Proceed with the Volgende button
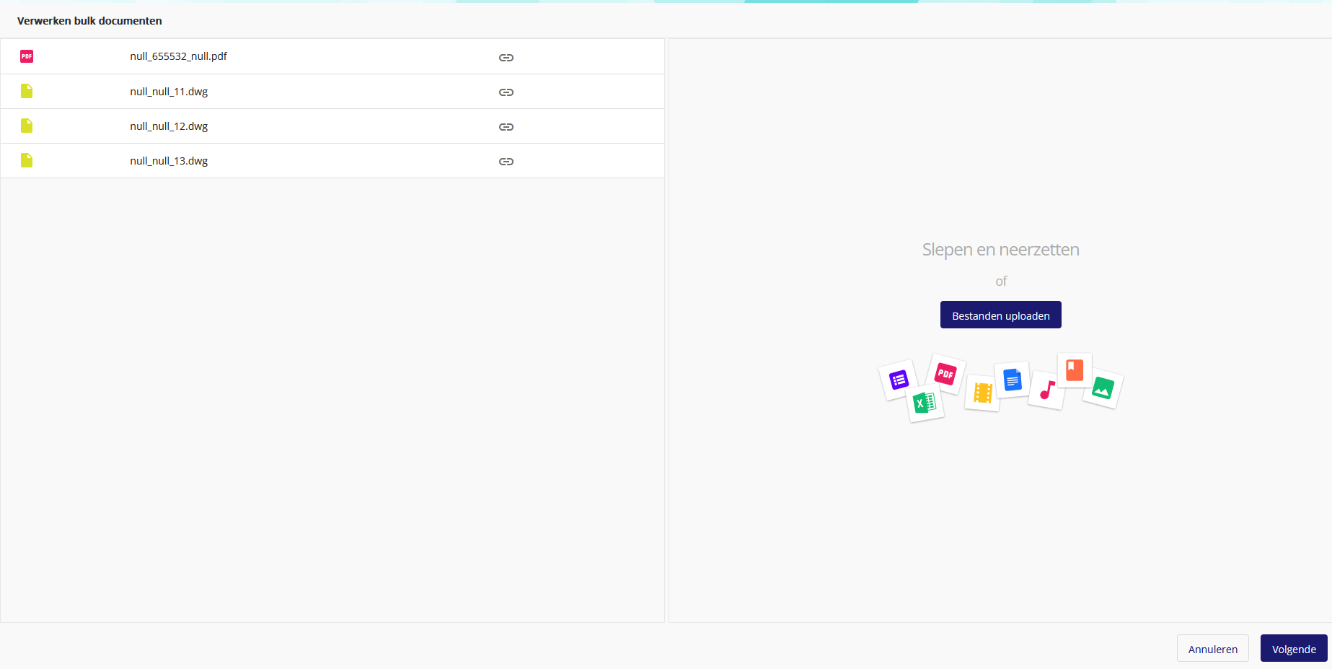The height and width of the screenshot is (669, 1332). [x=1294, y=649]
